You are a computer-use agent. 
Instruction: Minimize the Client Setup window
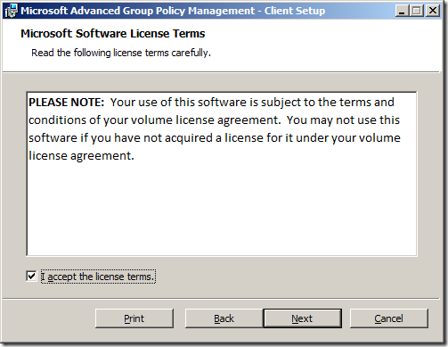pyautogui.click(x=402, y=11)
